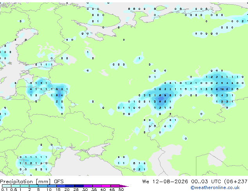
Task: Click the '0.5' legend scale label
Action: (14, 189)
